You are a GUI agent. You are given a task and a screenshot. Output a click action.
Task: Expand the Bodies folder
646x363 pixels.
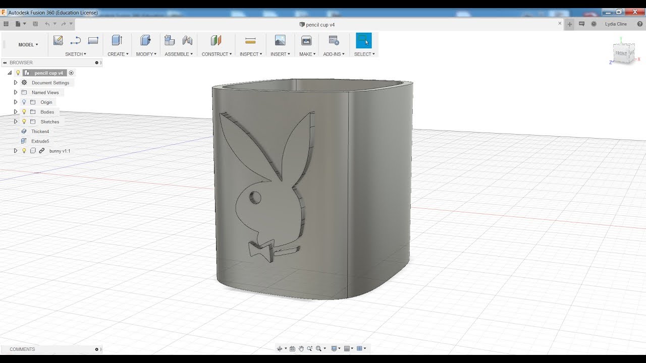(16, 112)
